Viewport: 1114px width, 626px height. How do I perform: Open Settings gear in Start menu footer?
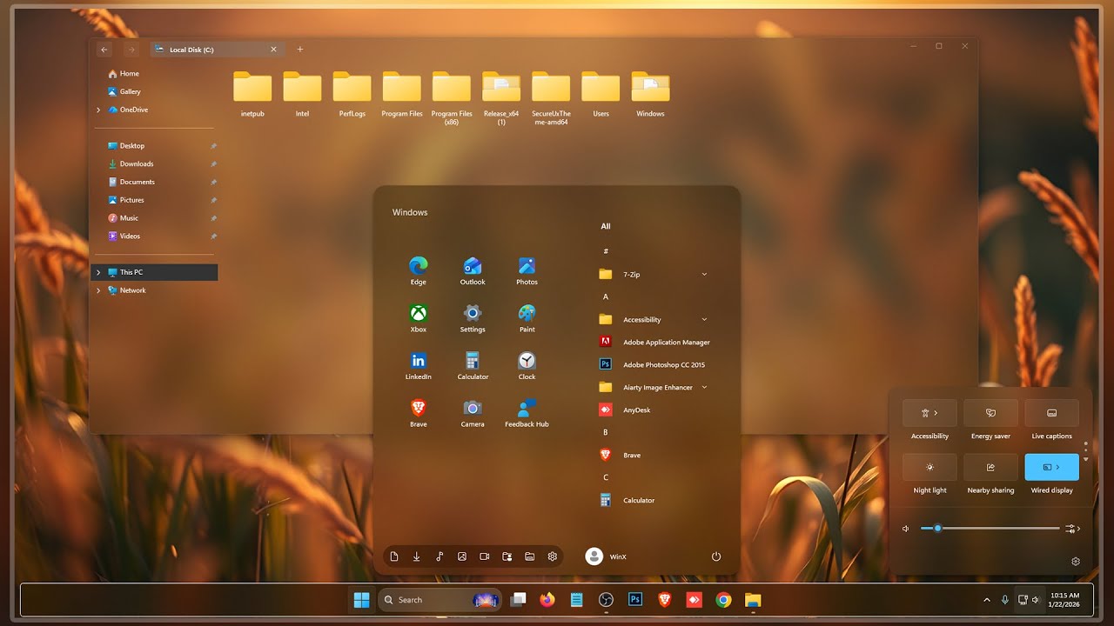point(553,556)
